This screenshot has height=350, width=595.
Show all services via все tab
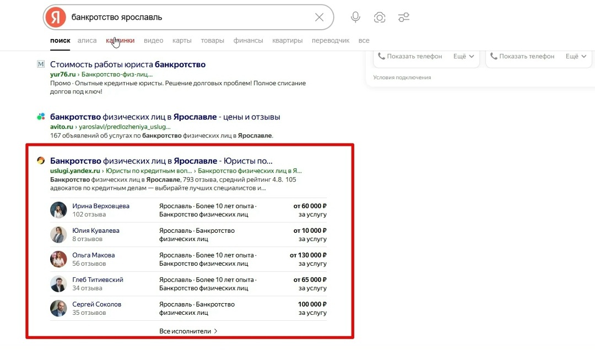point(364,40)
